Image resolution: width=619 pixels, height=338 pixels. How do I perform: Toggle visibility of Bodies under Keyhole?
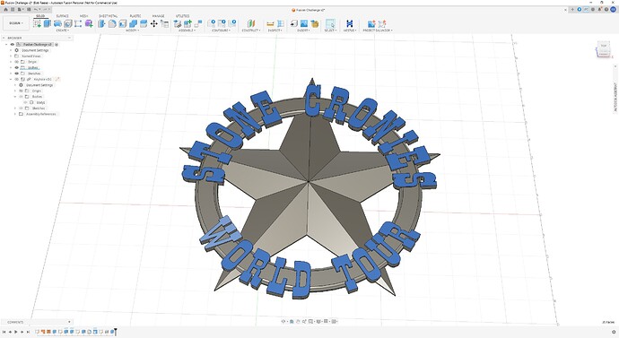(22, 97)
